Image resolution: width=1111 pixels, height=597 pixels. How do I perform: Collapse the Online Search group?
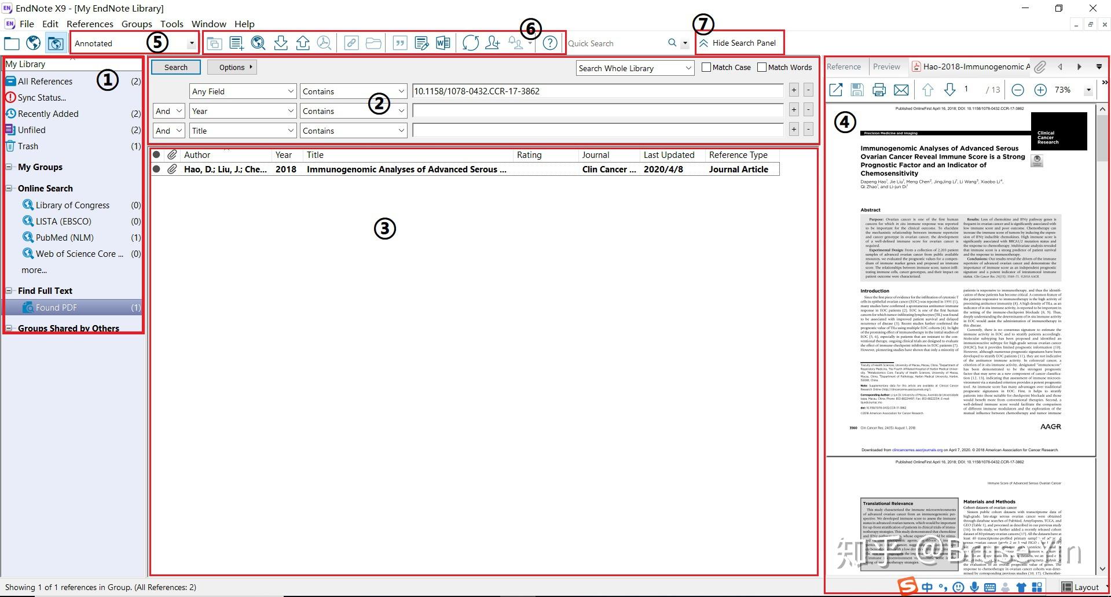tap(9, 188)
